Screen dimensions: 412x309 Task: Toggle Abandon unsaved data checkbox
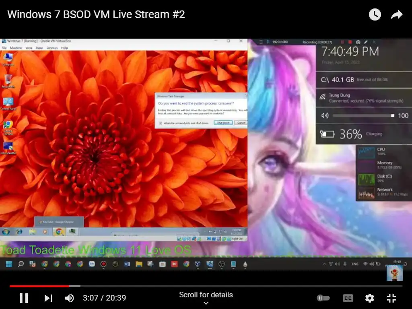click(x=160, y=123)
